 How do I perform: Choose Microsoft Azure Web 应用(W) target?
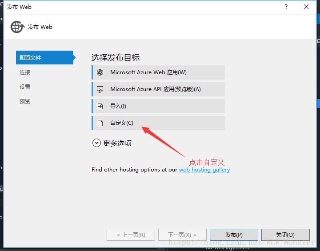click(158, 72)
